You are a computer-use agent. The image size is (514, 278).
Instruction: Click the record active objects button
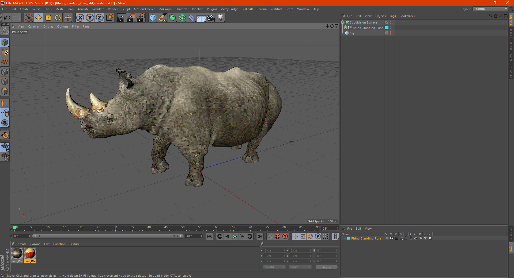tap(270, 236)
